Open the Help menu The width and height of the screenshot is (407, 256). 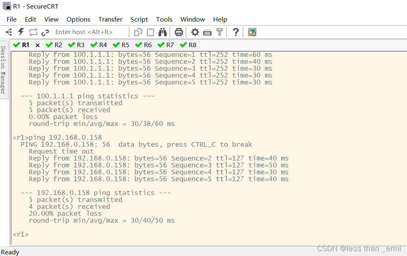pyautogui.click(x=220, y=20)
